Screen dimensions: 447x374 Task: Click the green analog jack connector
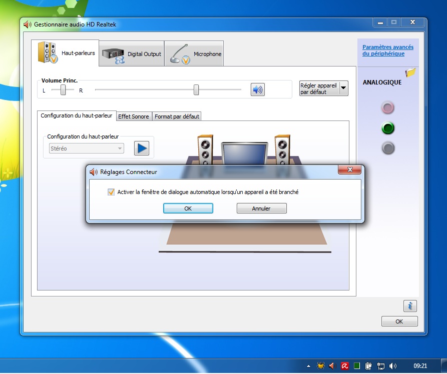(388, 128)
